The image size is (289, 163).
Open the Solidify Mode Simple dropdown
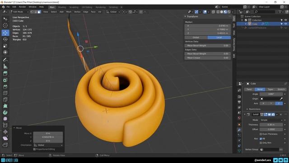point(271,120)
